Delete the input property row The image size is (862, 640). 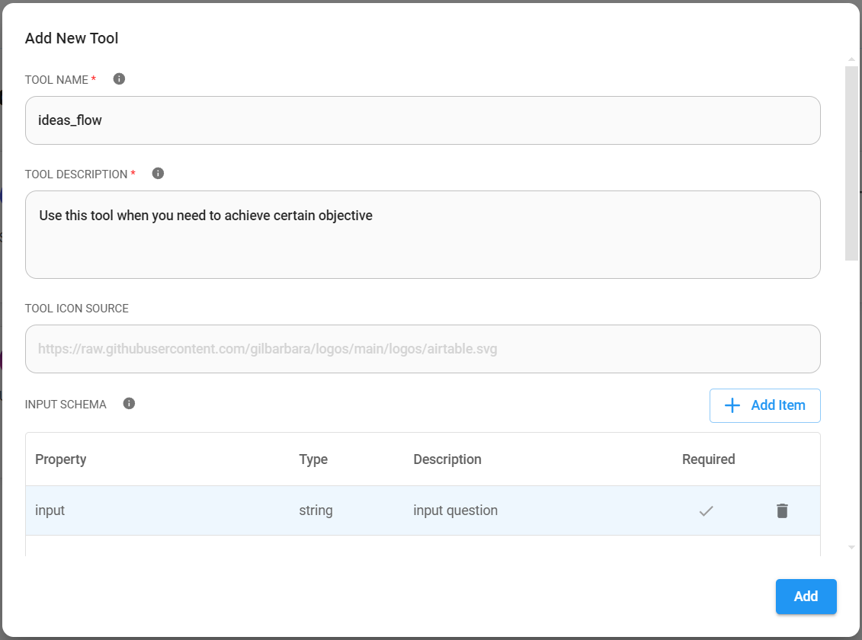tap(782, 510)
